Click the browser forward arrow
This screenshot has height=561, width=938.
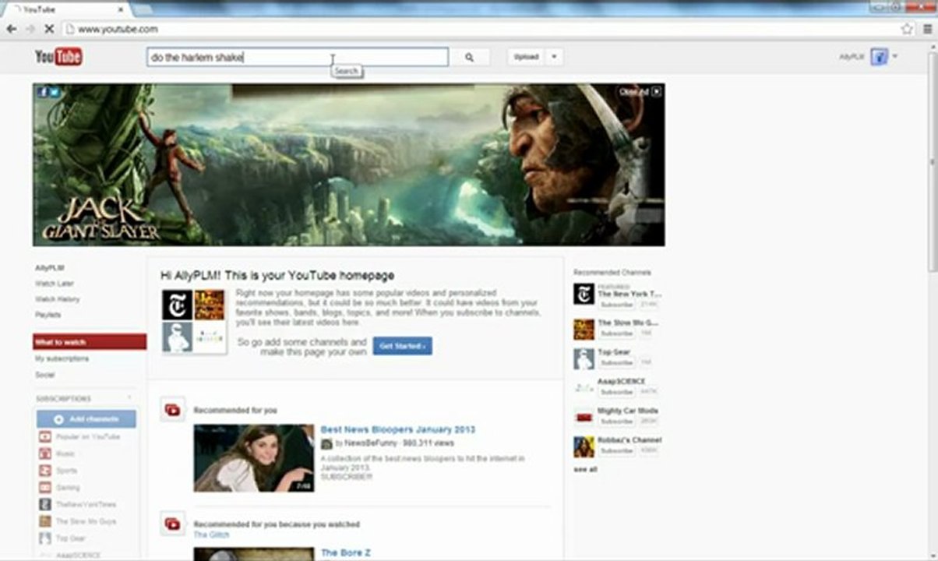(x=30, y=29)
